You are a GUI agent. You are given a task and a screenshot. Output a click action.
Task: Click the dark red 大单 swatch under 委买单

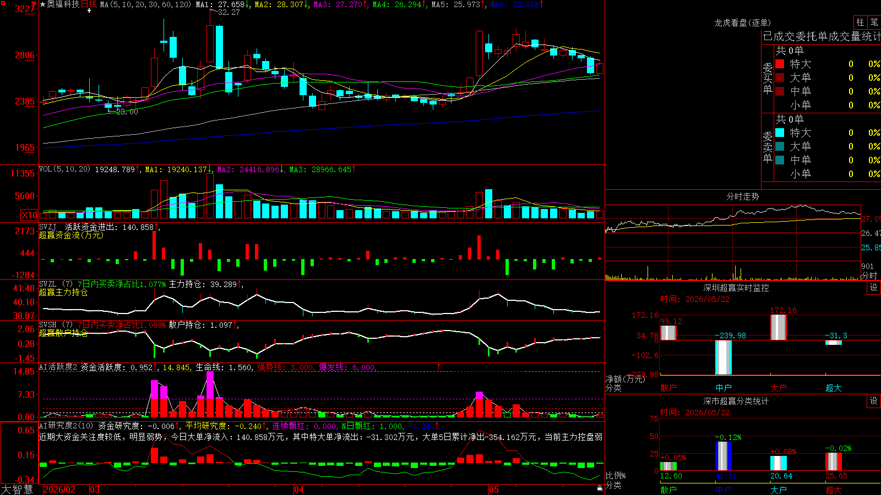[x=780, y=78]
